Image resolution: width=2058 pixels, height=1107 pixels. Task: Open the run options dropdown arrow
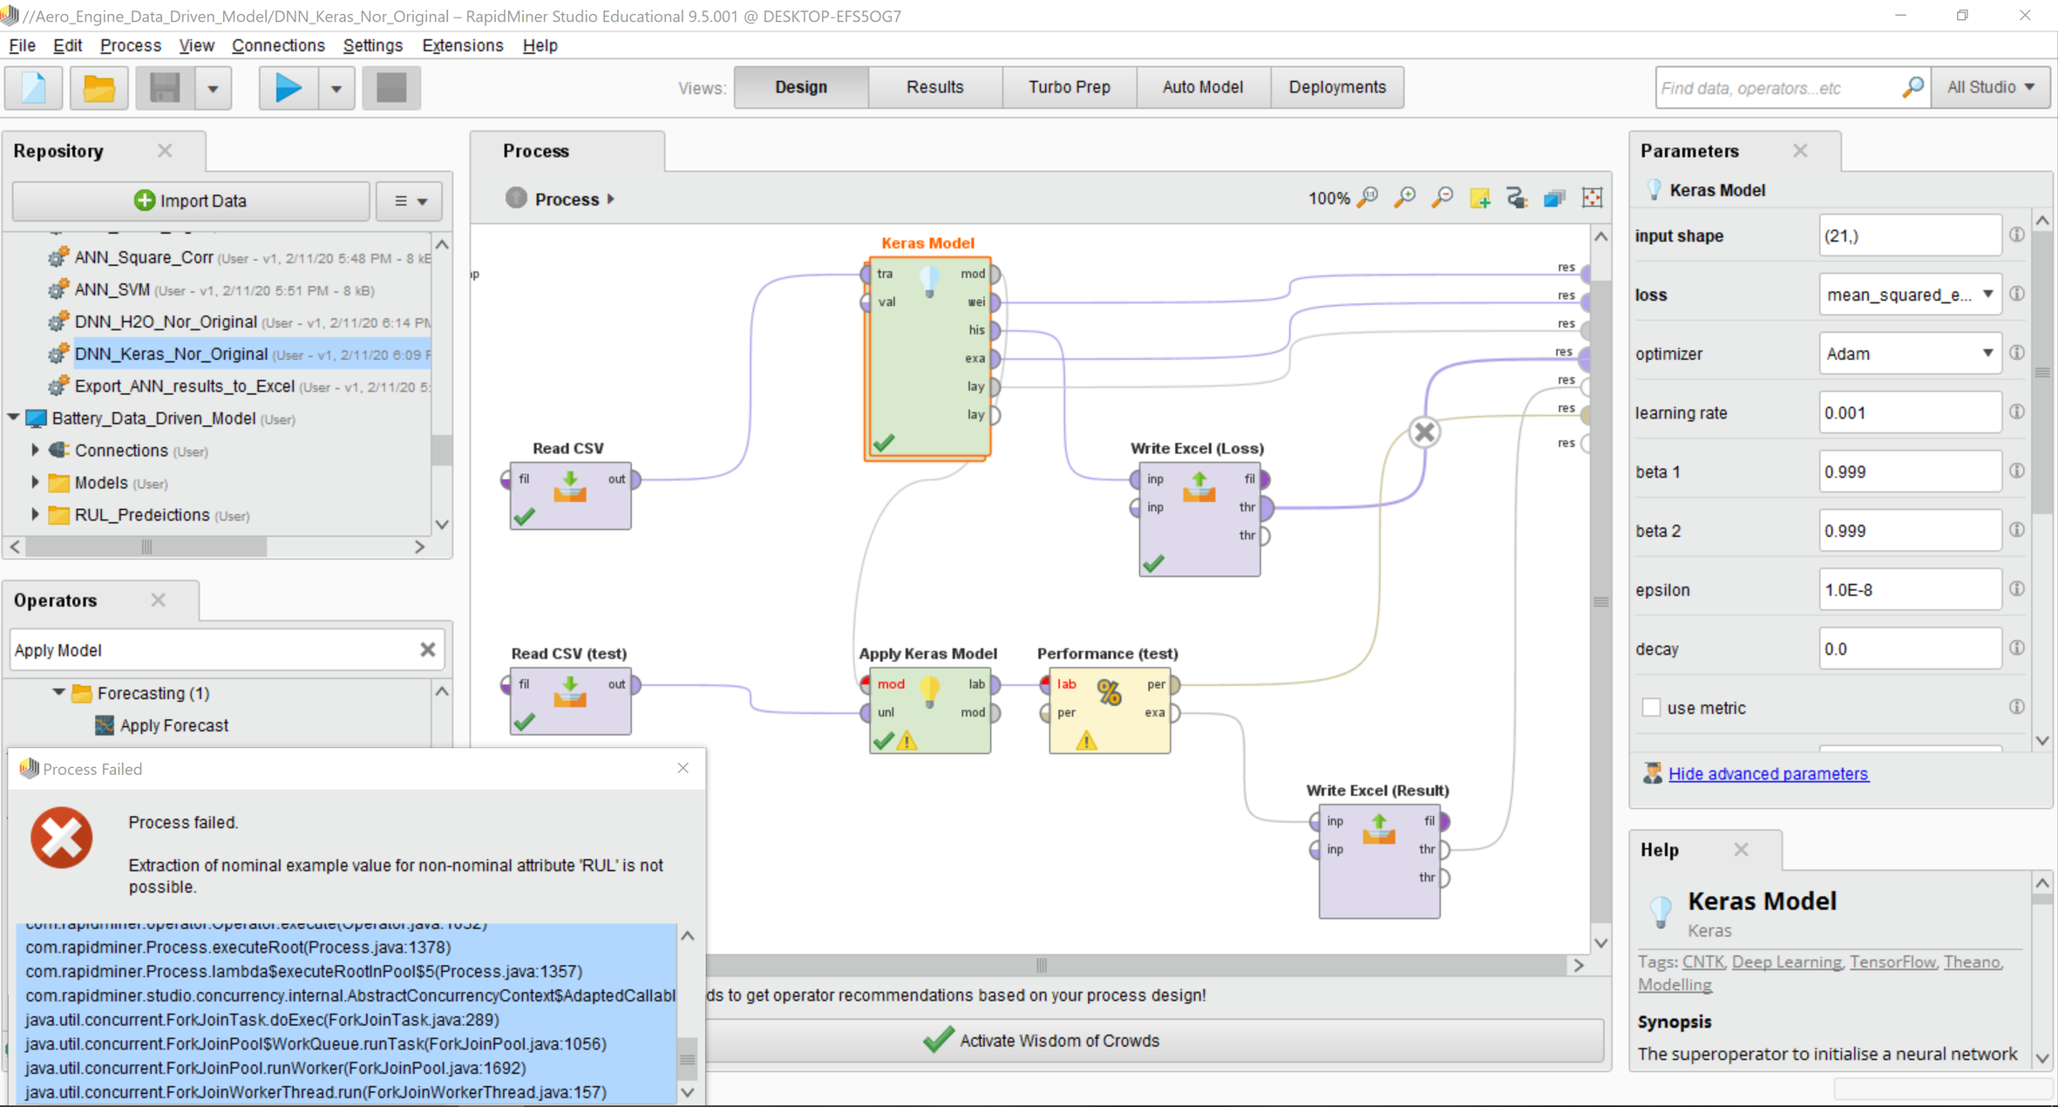(x=336, y=88)
